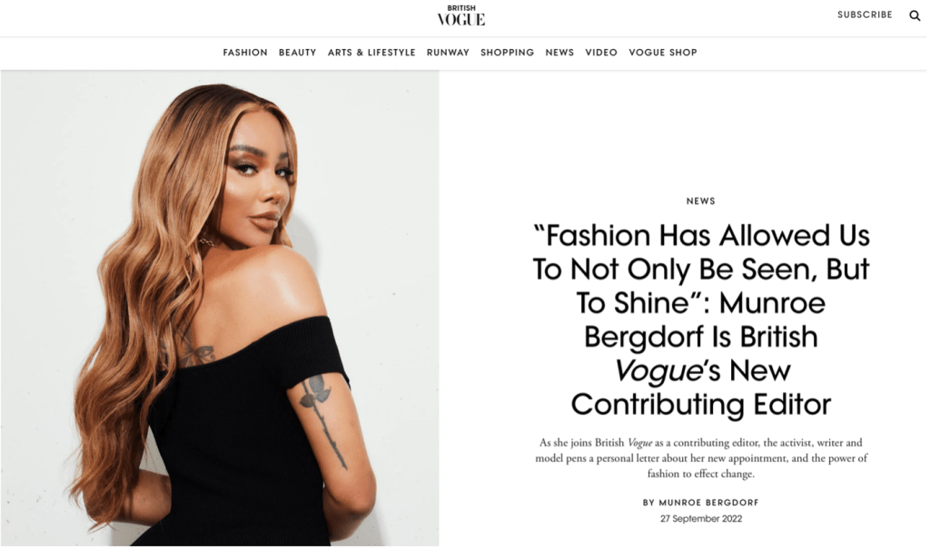Click the article headline about Munroe Bergdorf
This screenshot has height=549, width=930.
point(700,320)
